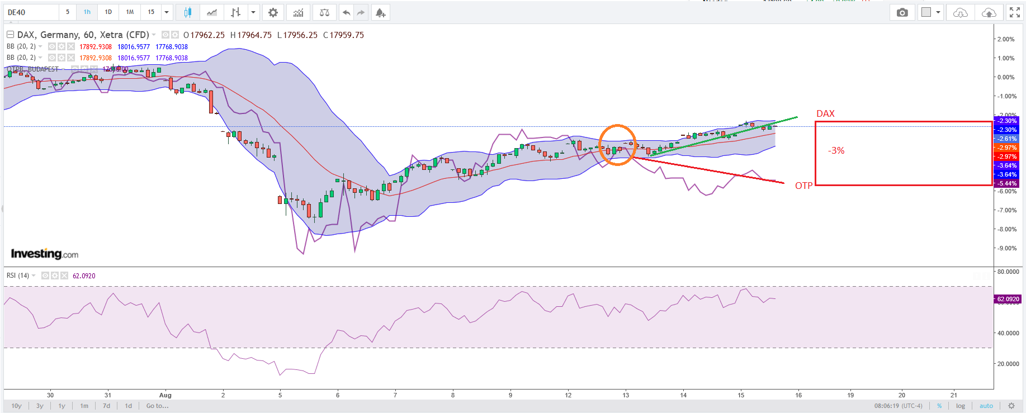This screenshot has width=1026, height=413.
Task: Open chart properties gear in top toolbar
Action: [273, 12]
